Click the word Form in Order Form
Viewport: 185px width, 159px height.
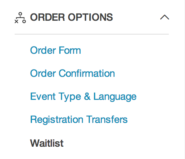tap(70, 50)
